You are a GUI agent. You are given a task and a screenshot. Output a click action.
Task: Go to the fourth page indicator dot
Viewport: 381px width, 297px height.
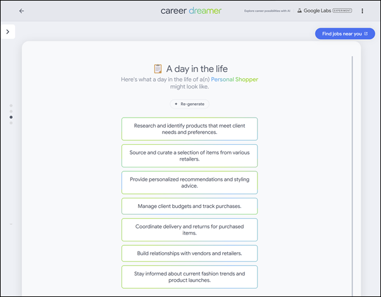(x=11, y=123)
